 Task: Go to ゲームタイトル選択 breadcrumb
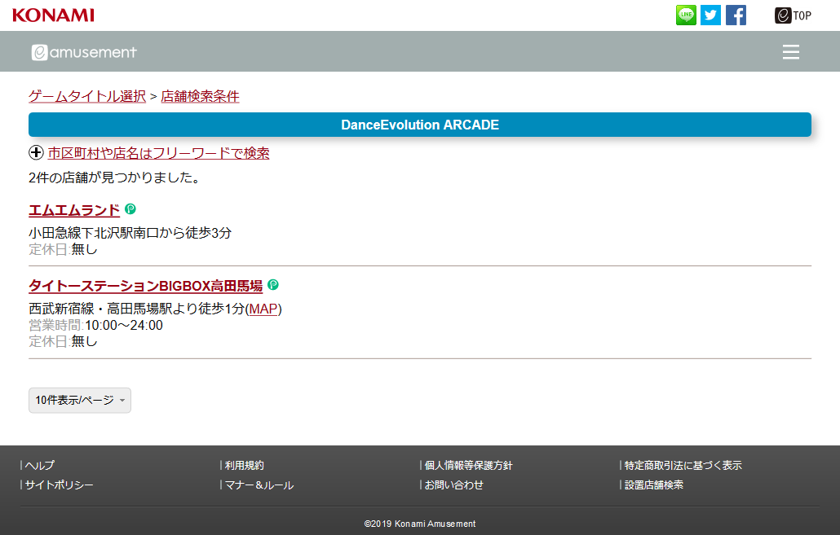[87, 96]
